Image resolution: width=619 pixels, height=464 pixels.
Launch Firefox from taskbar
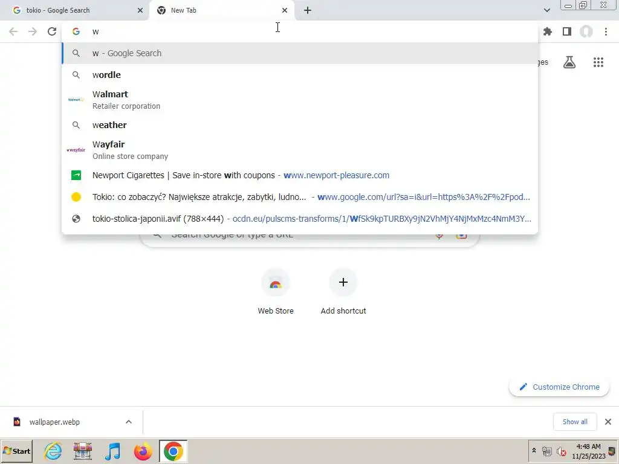tap(143, 451)
